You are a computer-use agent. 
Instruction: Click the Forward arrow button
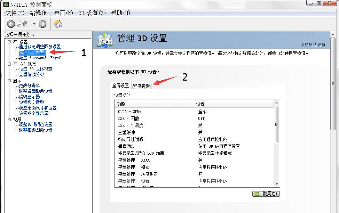click(x=42, y=24)
